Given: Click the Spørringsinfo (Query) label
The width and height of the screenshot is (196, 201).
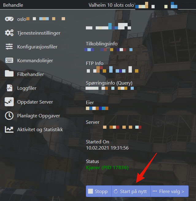Looking at the screenshot, I should [109, 83].
